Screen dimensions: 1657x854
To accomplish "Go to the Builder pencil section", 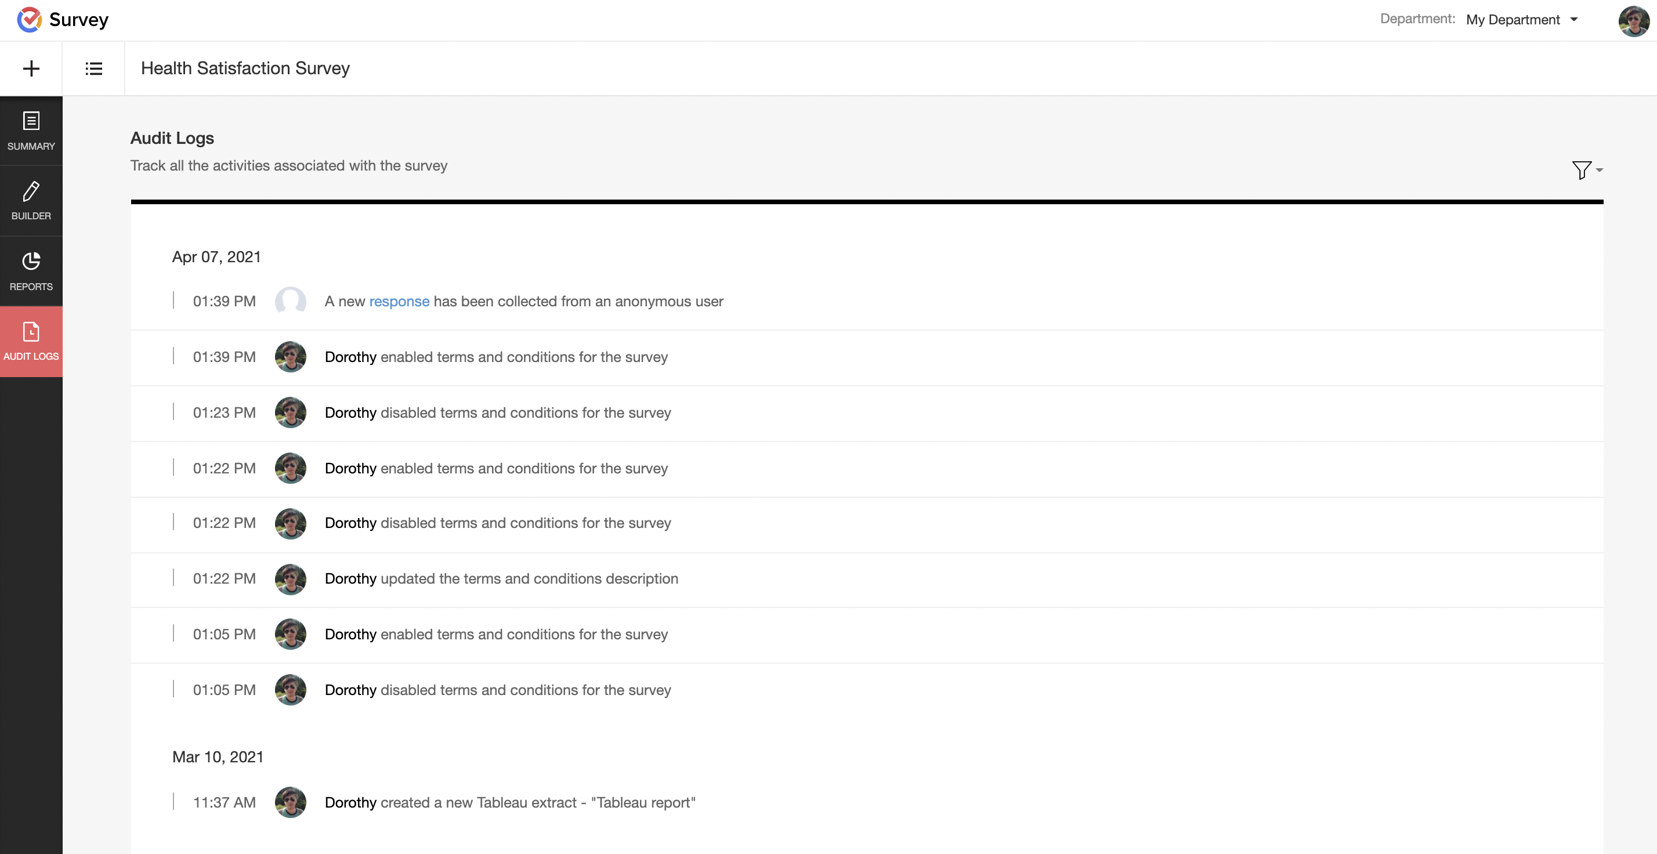I will coord(31,201).
